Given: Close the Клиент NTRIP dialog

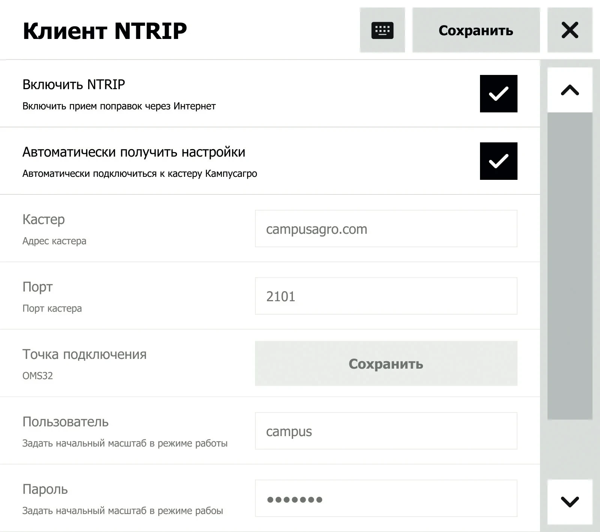Looking at the screenshot, I should tap(570, 30).
